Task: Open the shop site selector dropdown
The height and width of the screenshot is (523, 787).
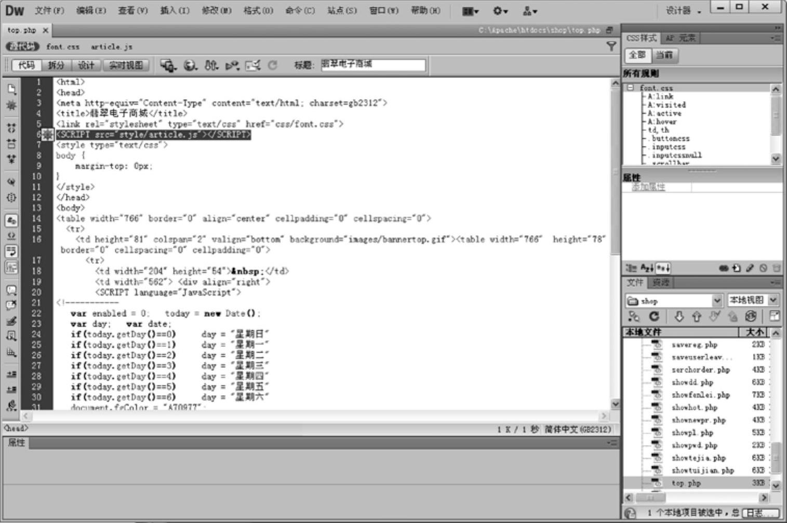Action: tap(674, 301)
